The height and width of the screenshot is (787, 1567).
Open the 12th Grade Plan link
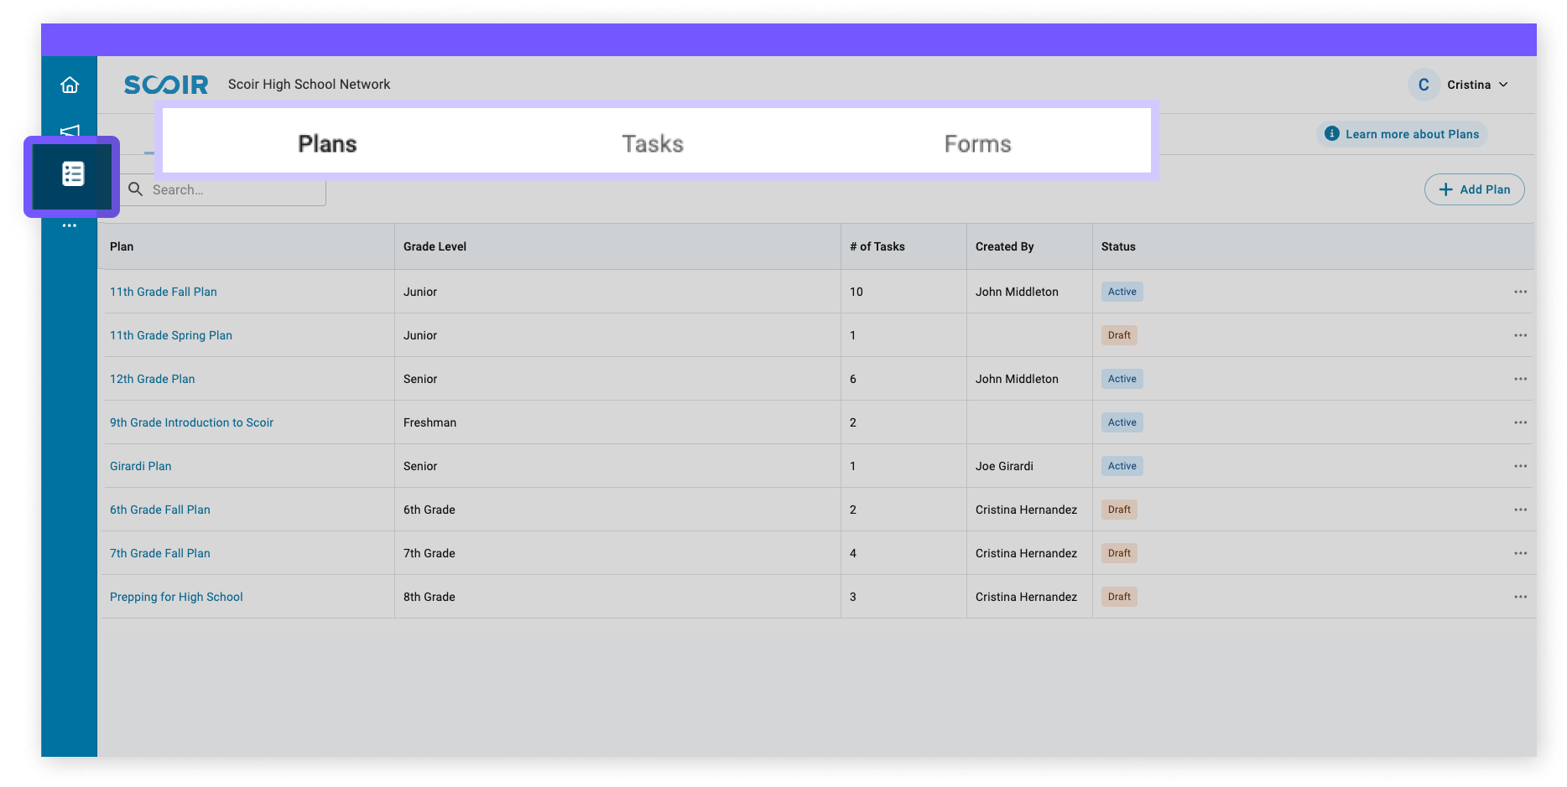point(152,379)
